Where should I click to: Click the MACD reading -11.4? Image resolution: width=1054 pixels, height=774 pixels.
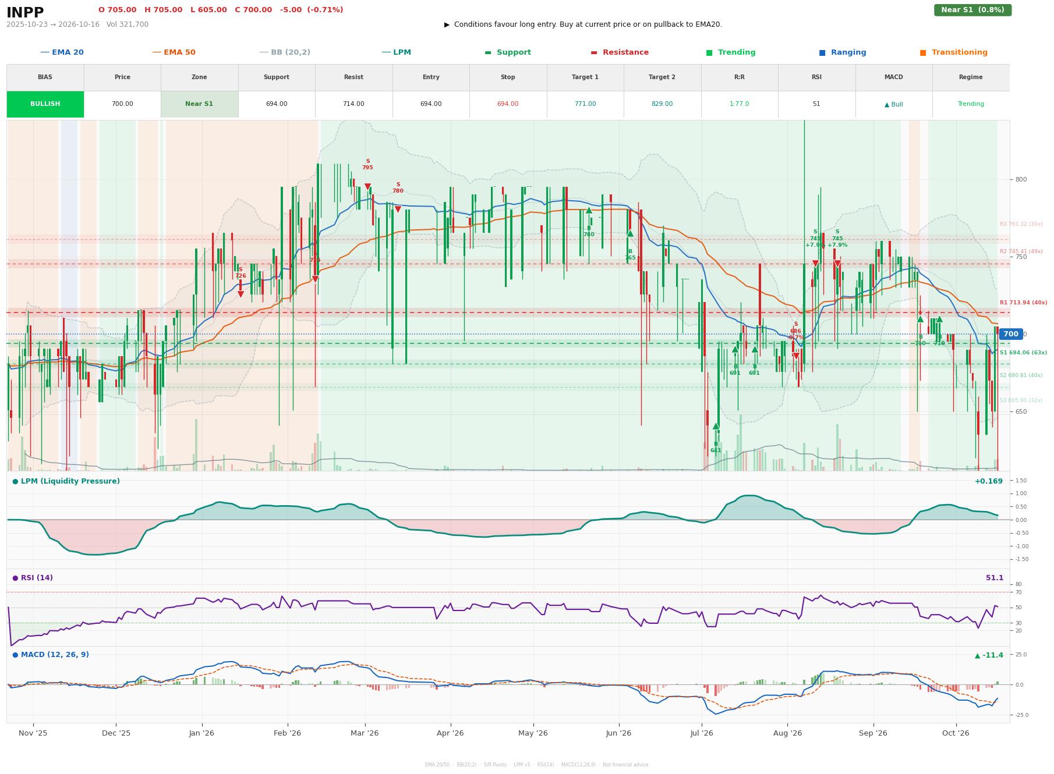pyautogui.click(x=989, y=655)
